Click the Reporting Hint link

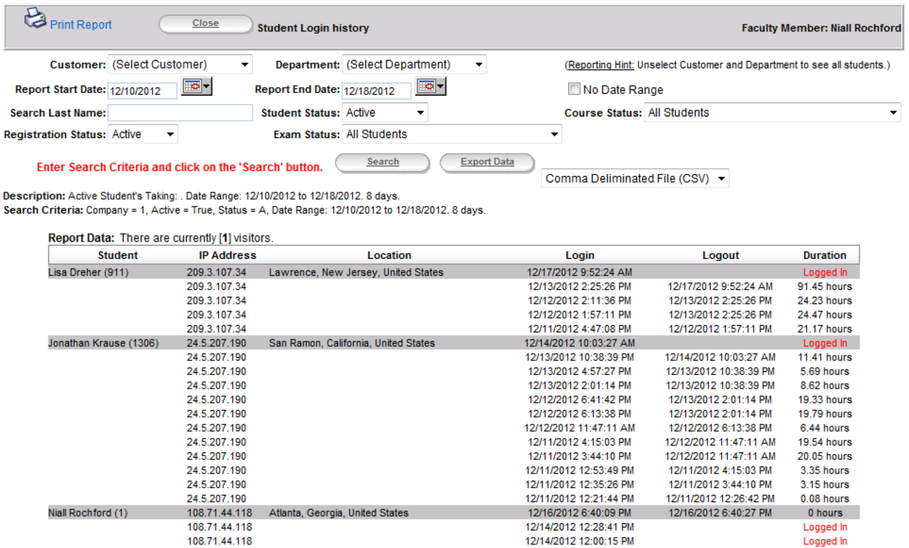[601, 65]
